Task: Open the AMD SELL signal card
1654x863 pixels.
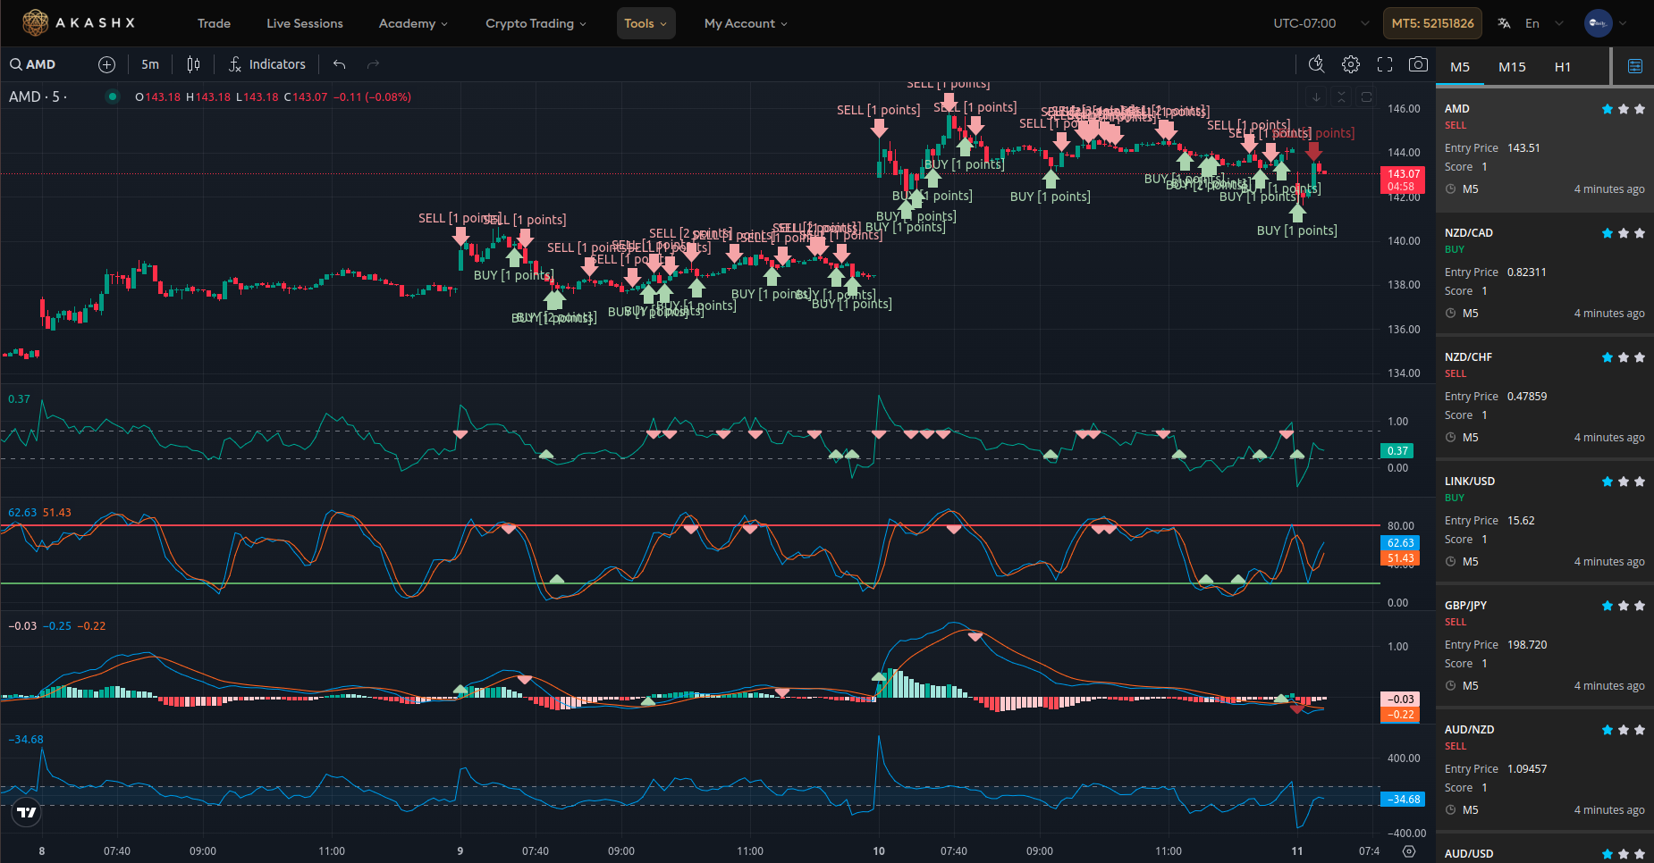Action: [1544, 148]
